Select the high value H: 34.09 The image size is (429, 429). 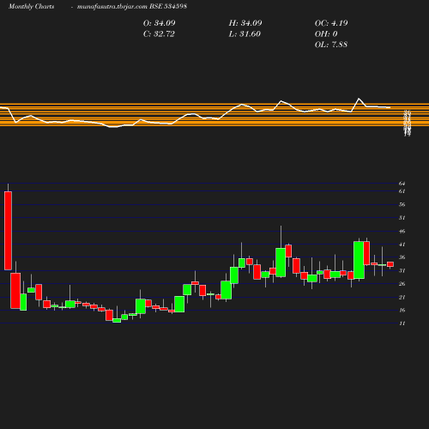click(x=245, y=23)
